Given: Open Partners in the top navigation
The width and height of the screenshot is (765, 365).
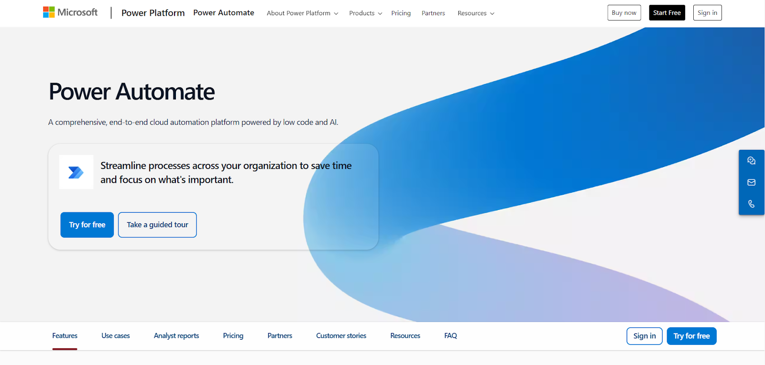Looking at the screenshot, I should point(433,13).
